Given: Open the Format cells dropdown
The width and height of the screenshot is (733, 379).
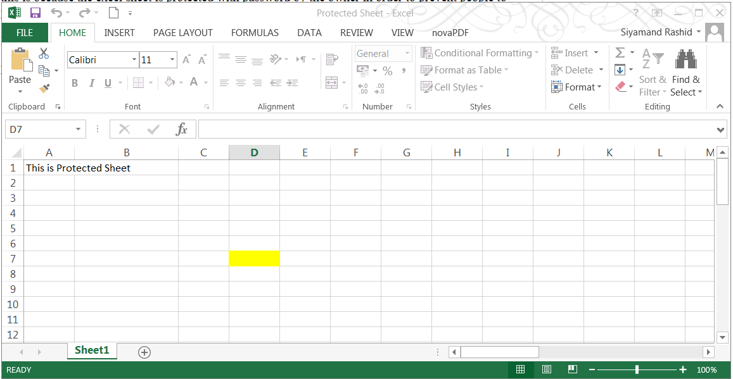Looking at the screenshot, I should [577, 87].
